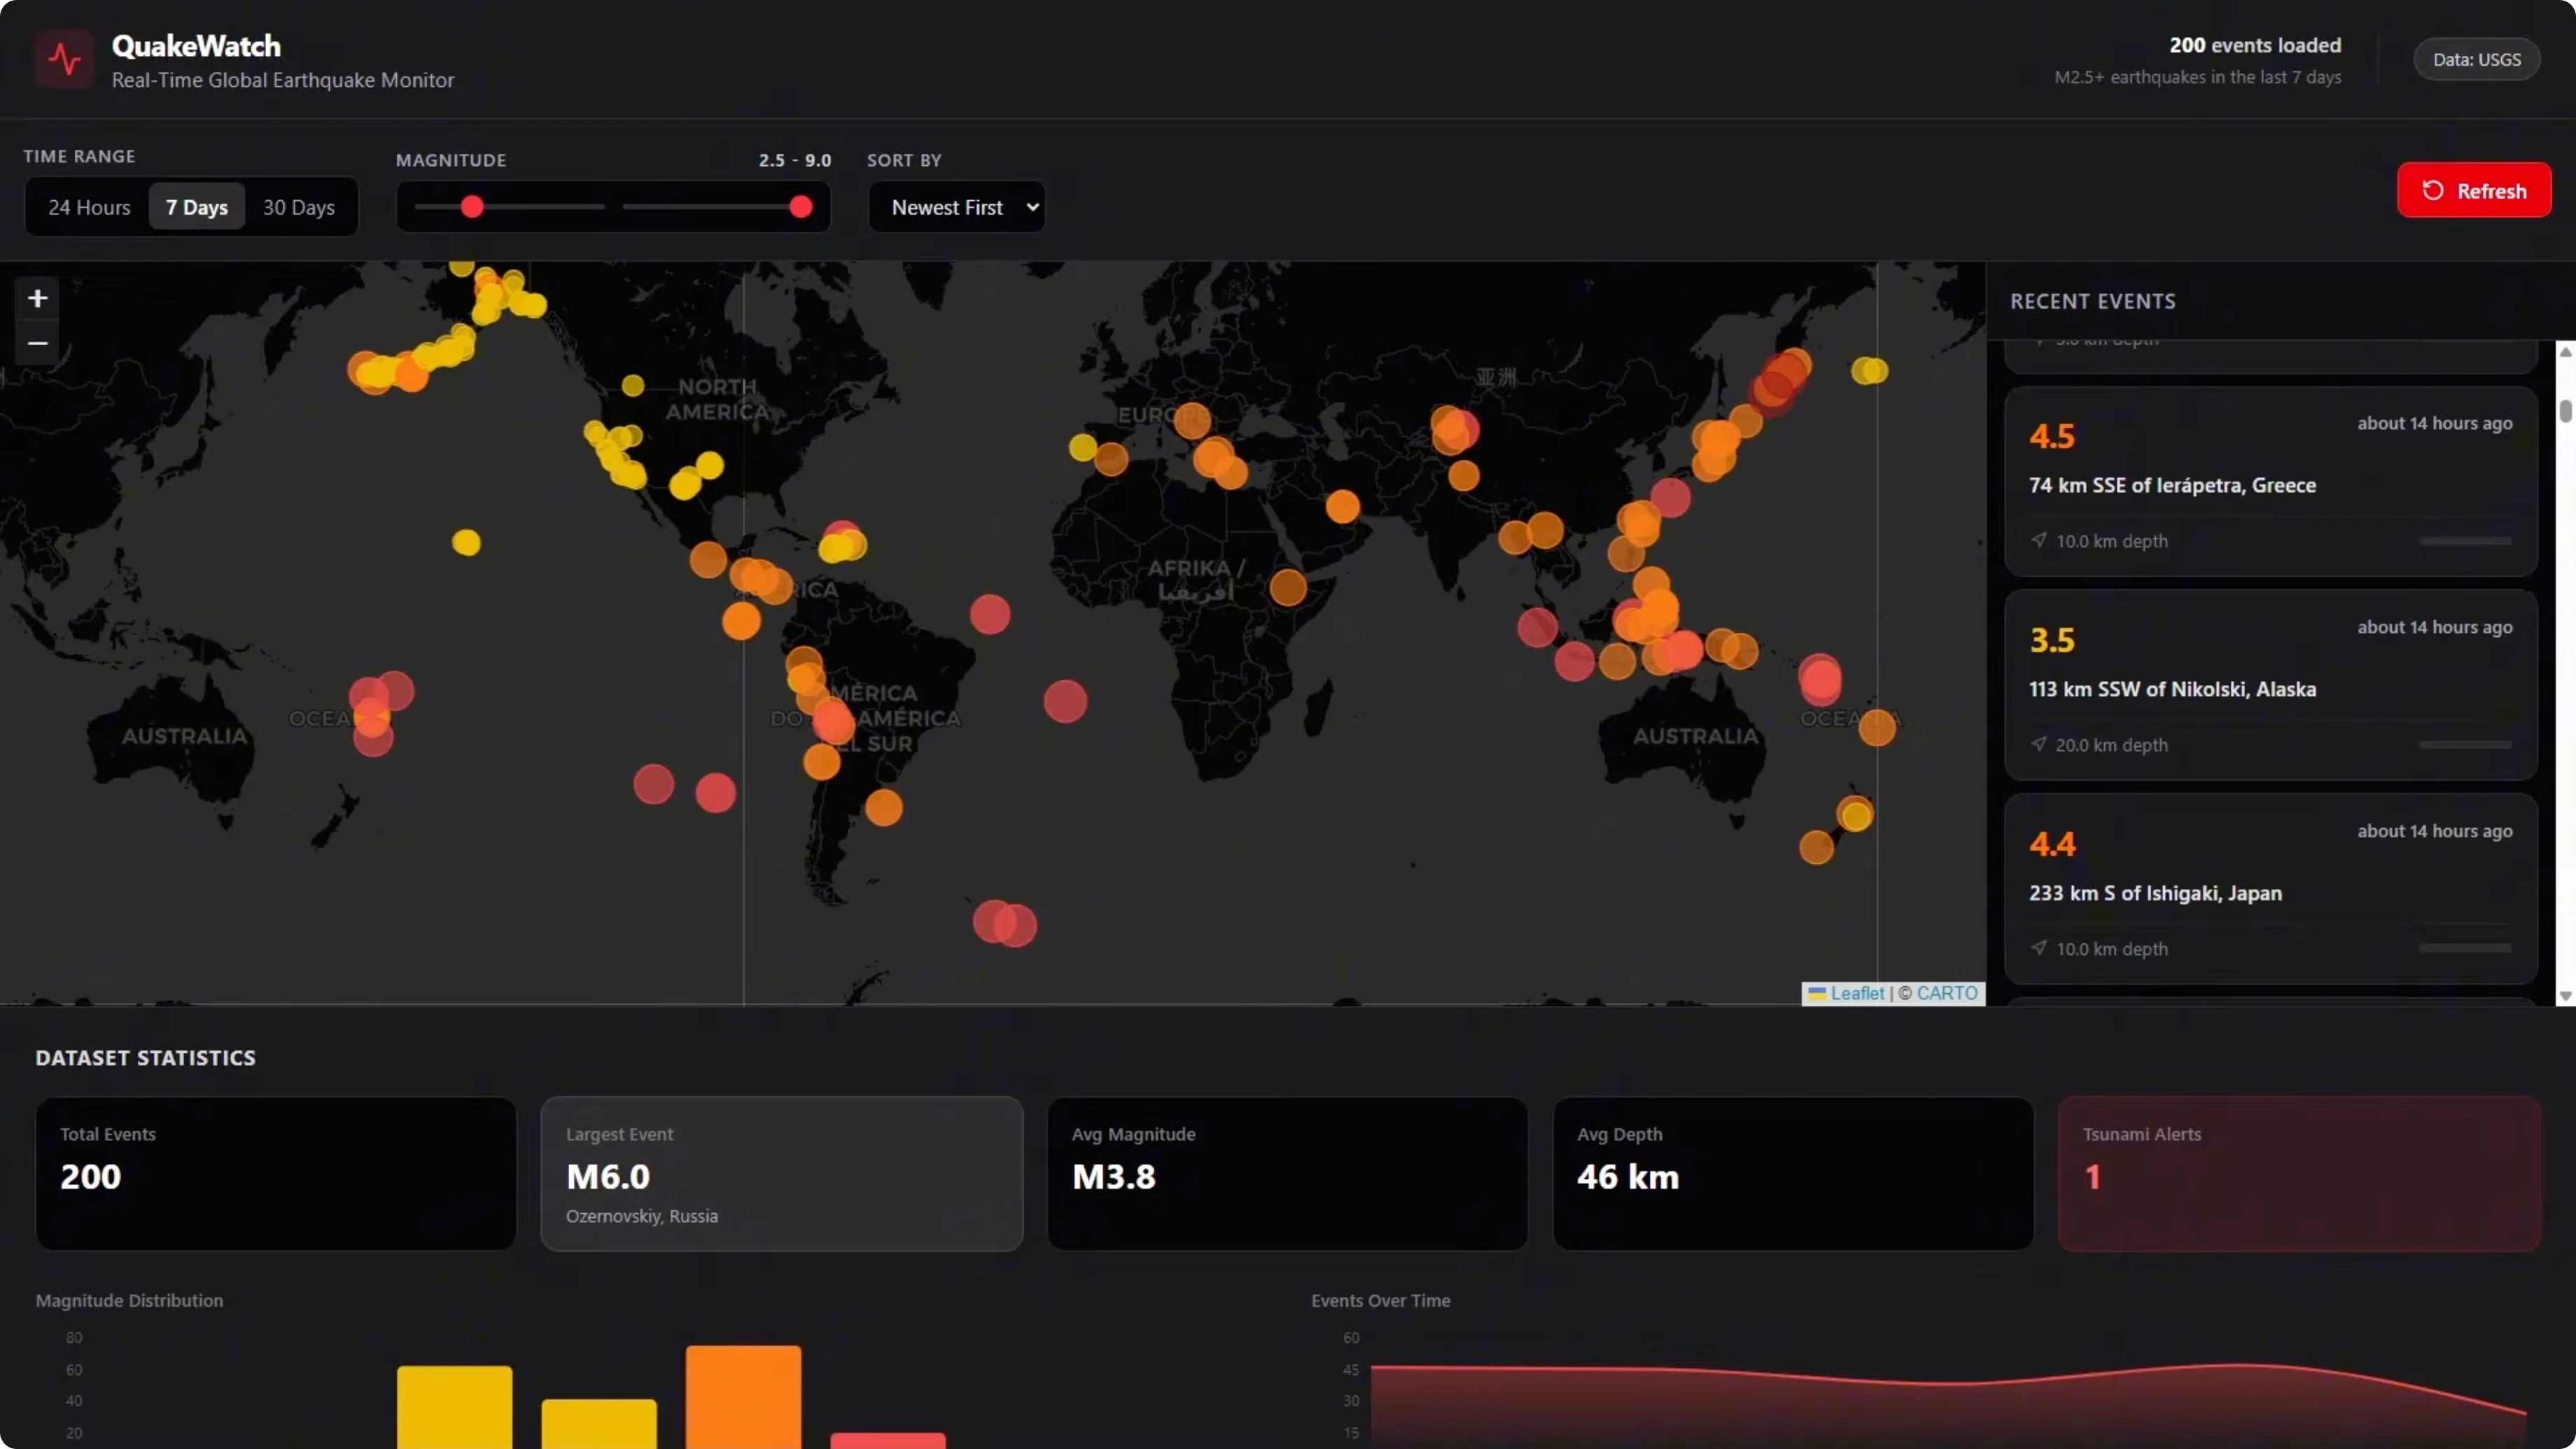Click the Data: USGS badge
Viewport: 2576px width, 1449px height.
point(2476,60)
